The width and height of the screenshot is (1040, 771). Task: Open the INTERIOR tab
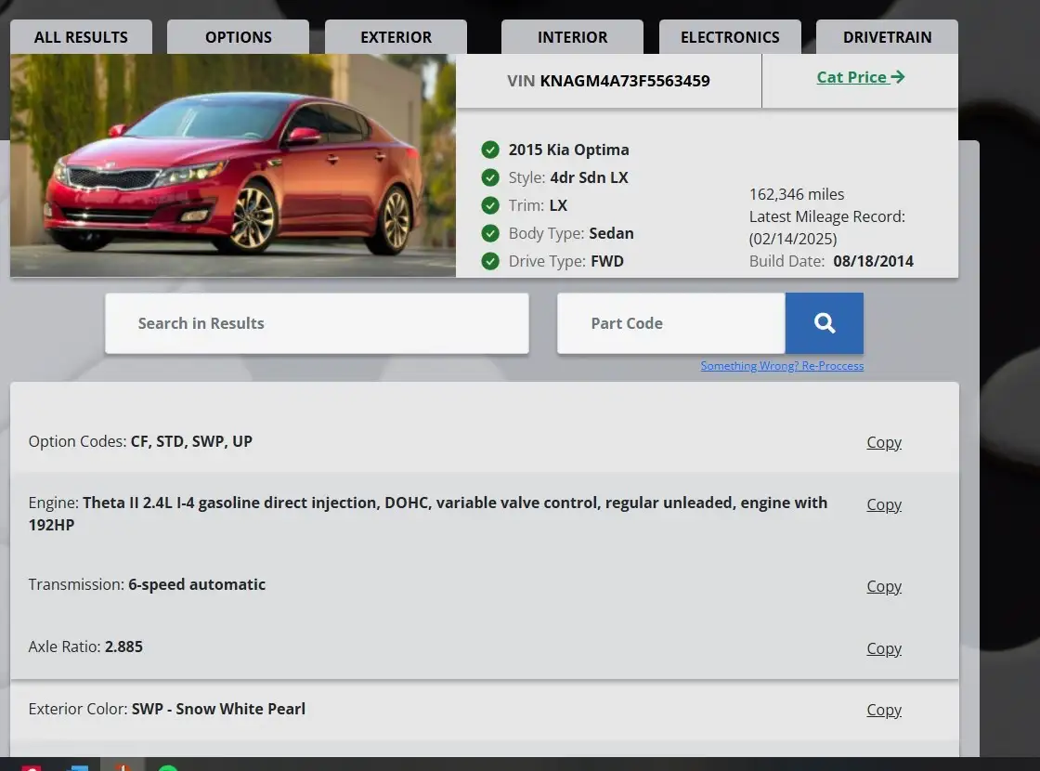click(x=572, y=37)
